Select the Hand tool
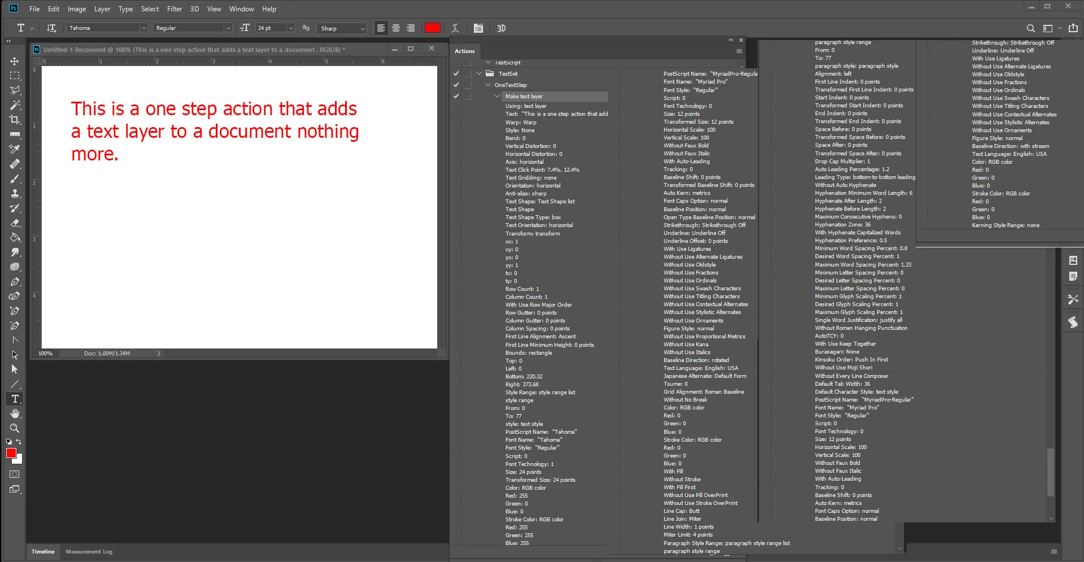This screenshot has width=1084, height=562. (x=15, y=413)
